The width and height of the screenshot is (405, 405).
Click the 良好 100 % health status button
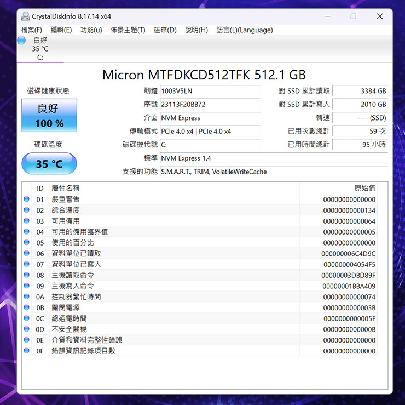click(49, 115)
